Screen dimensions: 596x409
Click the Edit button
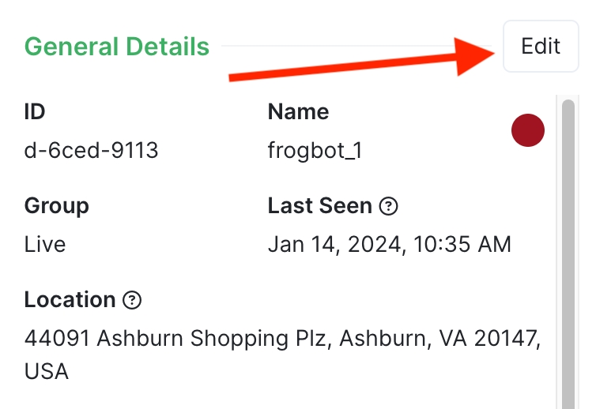click(541, 47)
